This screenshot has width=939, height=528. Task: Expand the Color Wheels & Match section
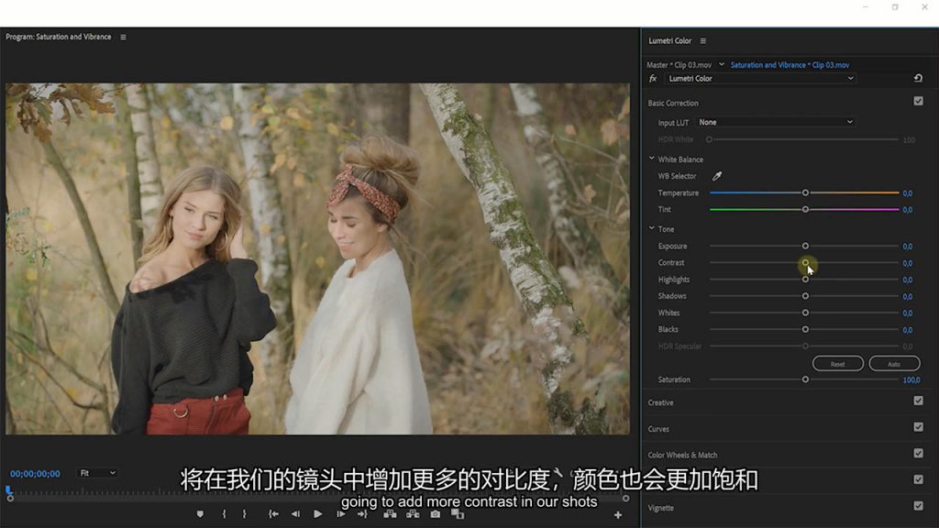(x=682, y=455)
